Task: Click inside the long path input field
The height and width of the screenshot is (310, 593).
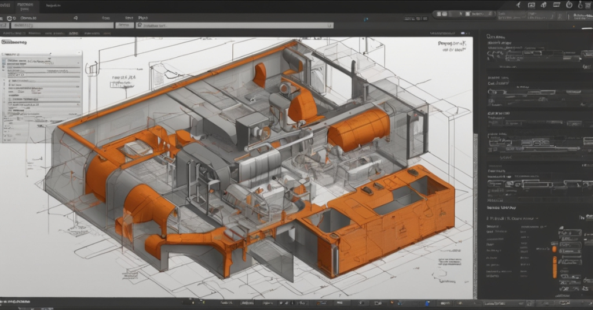Action: (x=235, y=25)
